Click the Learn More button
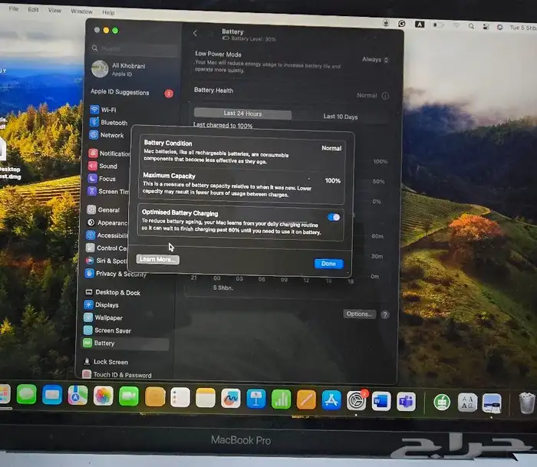The width and height of the screenshot is (537, 467). [157, 259]
